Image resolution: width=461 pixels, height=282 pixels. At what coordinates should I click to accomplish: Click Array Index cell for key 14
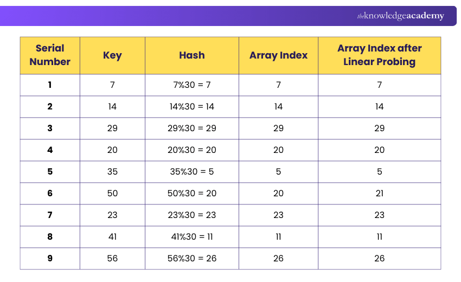pyautogui.click(x=278, y=106)
